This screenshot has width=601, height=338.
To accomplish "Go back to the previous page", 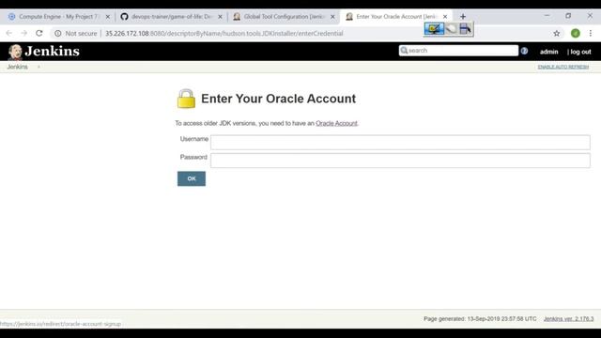I will tap(8, 34).
